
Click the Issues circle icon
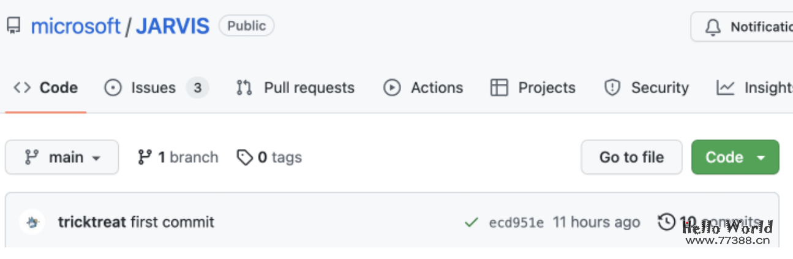point(113,88)
